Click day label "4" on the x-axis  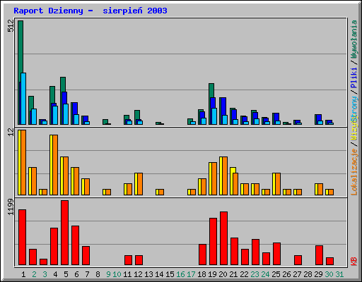tap(55, 274)
